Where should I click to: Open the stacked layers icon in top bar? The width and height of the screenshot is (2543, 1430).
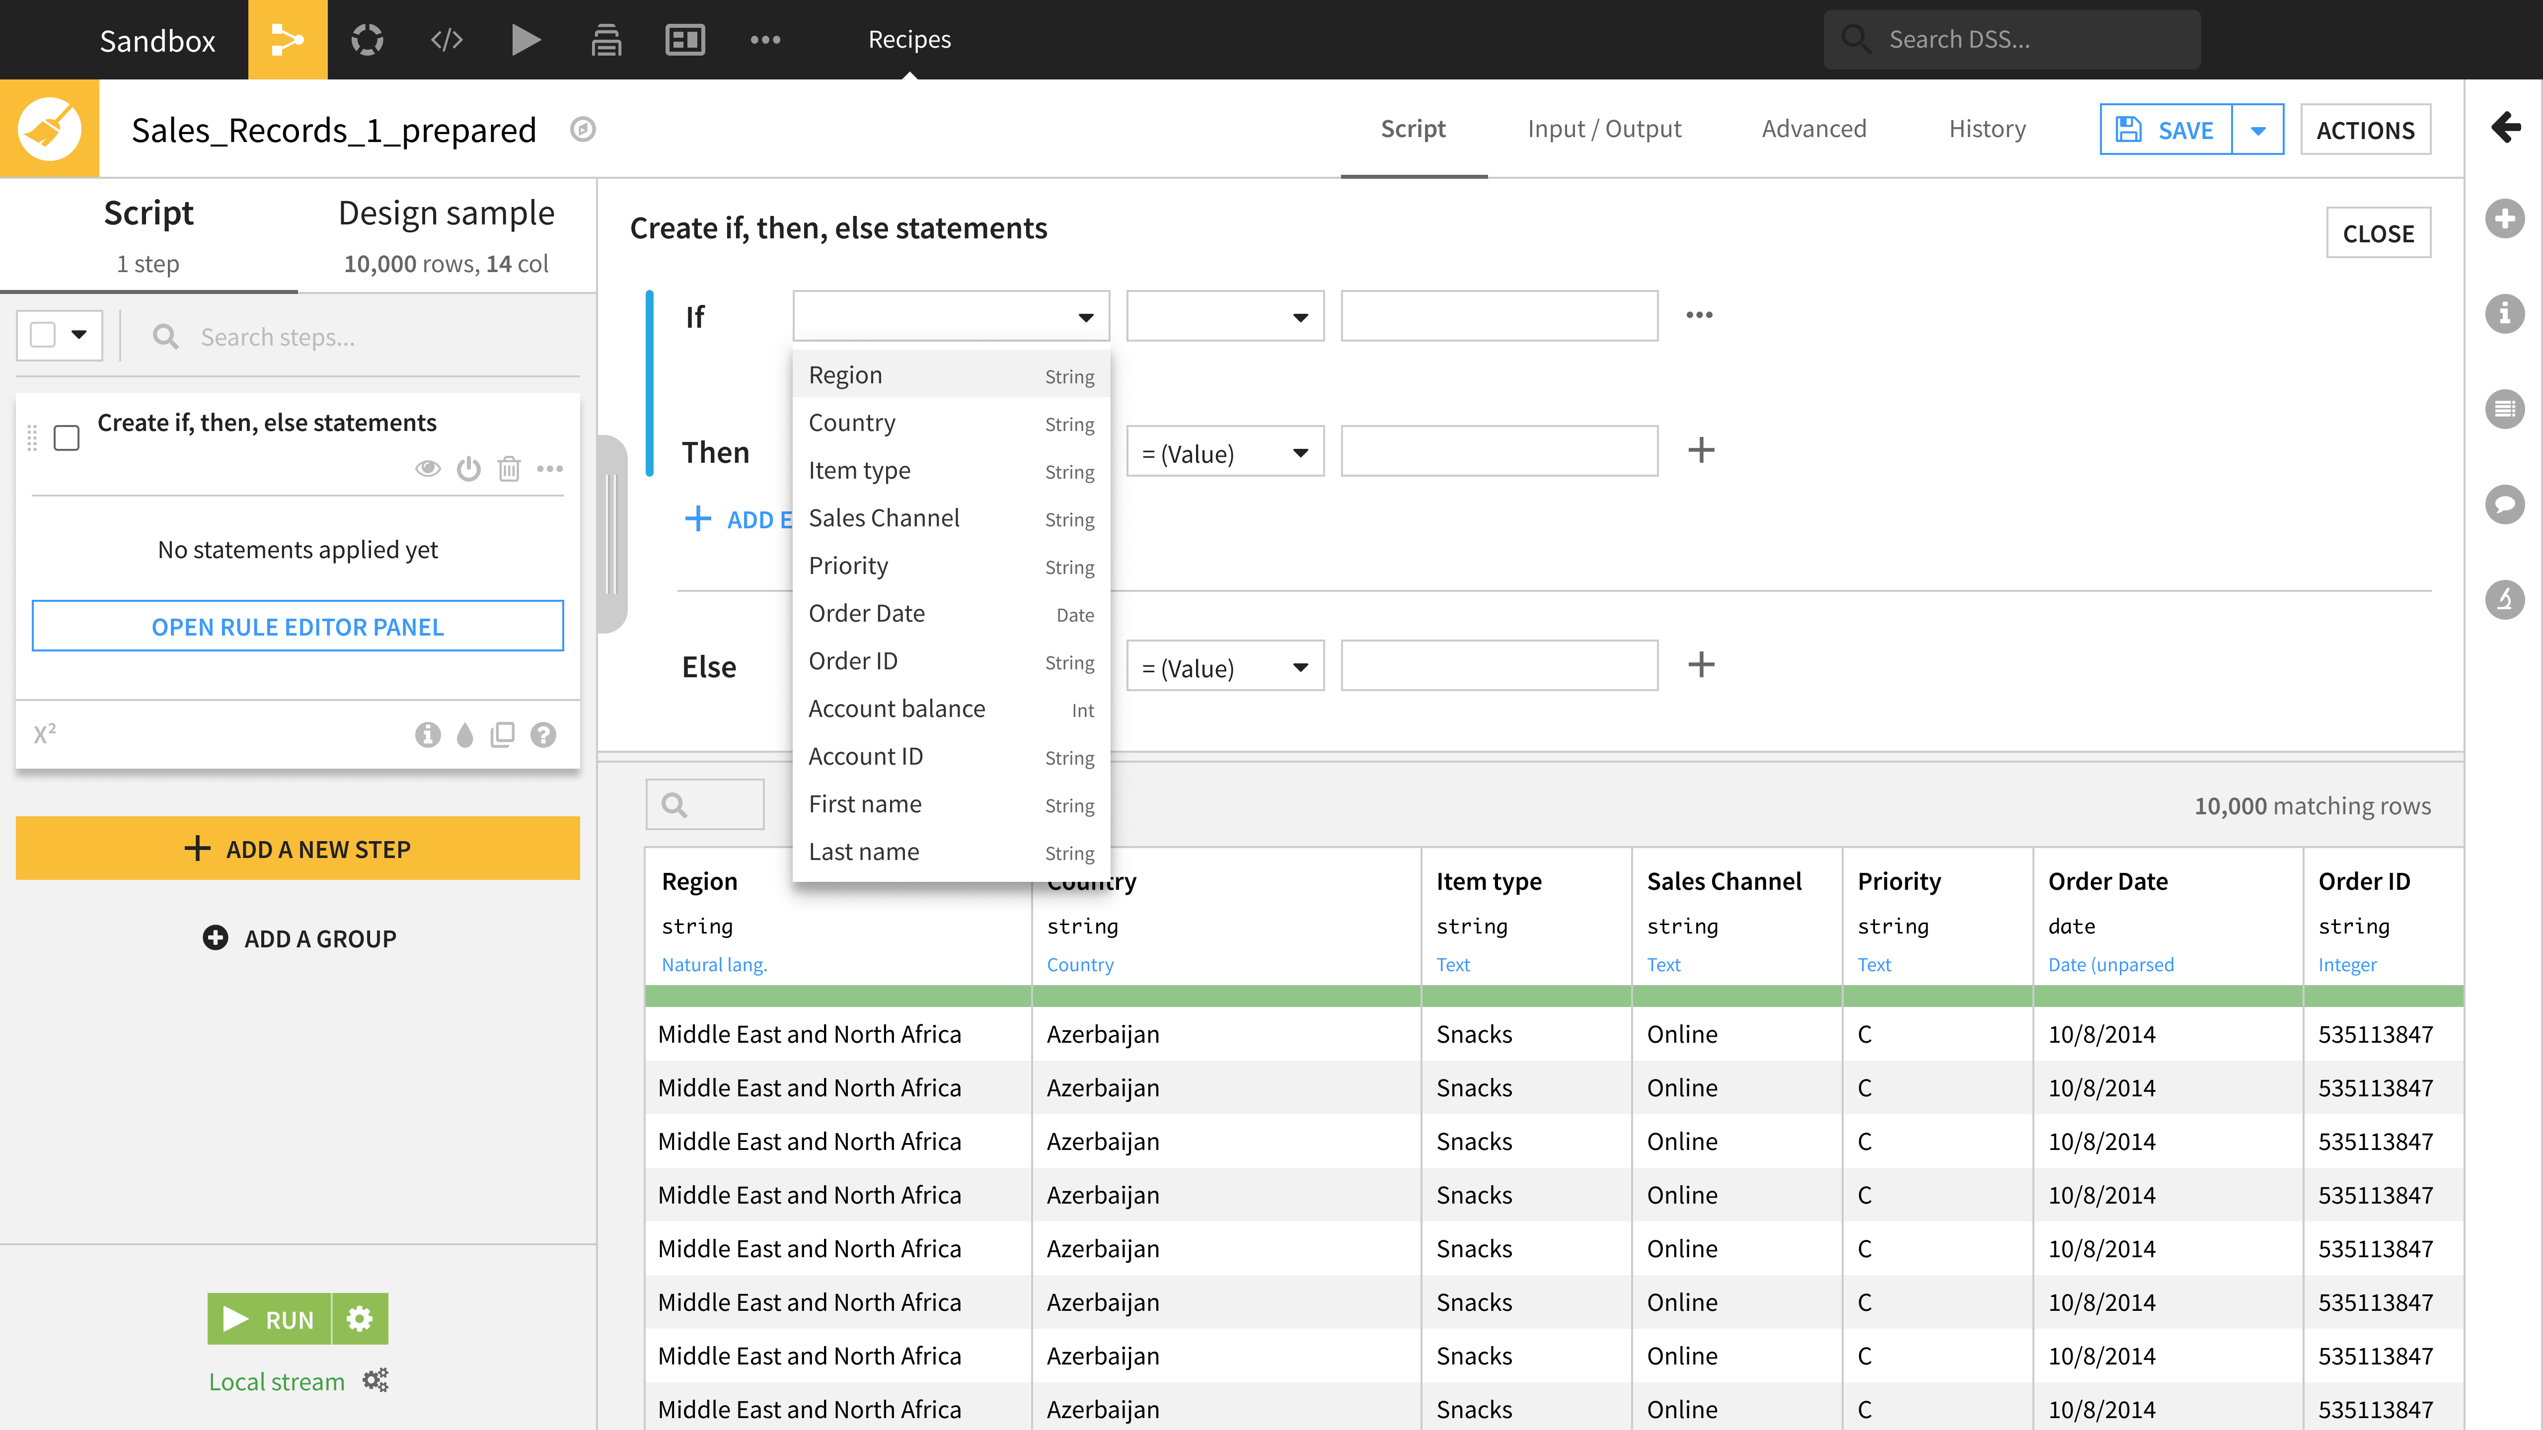click(x=606, y=40)
